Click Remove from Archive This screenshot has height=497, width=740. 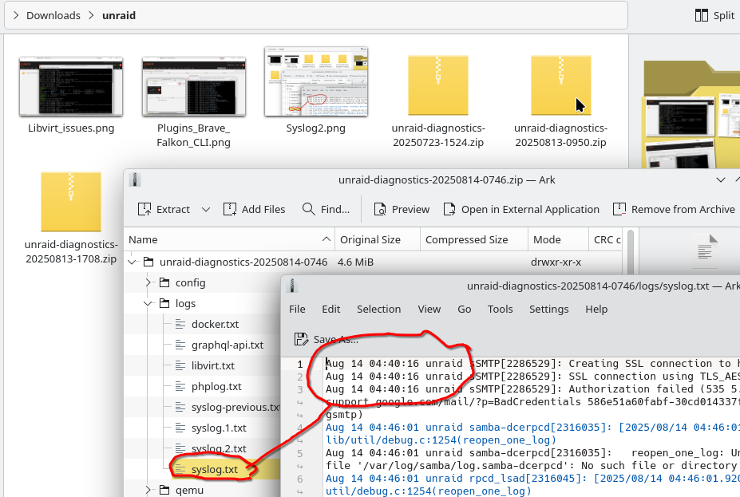(x=674, y=209)
